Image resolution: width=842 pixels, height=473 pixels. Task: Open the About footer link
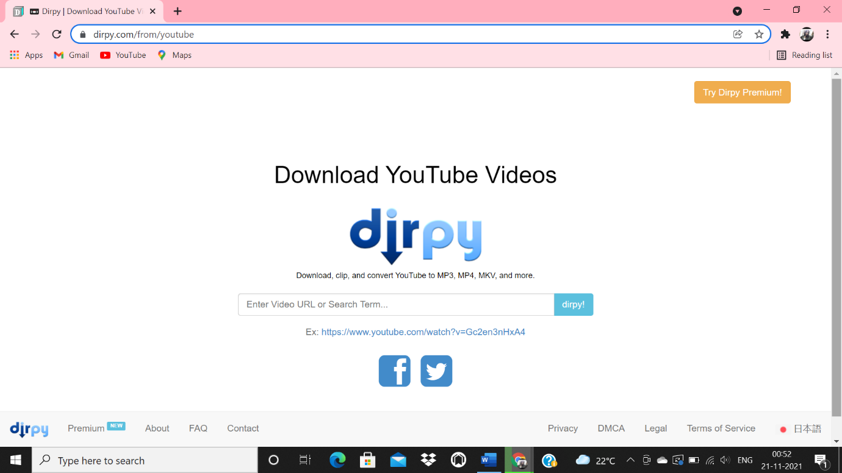pos(157,429)
